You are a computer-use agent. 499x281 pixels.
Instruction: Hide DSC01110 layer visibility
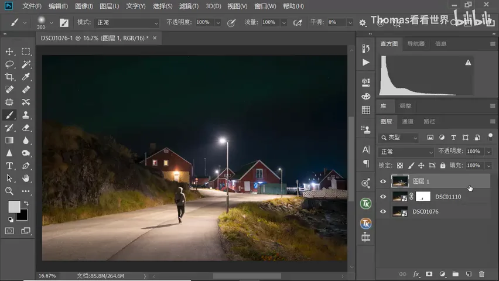(x=383, y=197)
